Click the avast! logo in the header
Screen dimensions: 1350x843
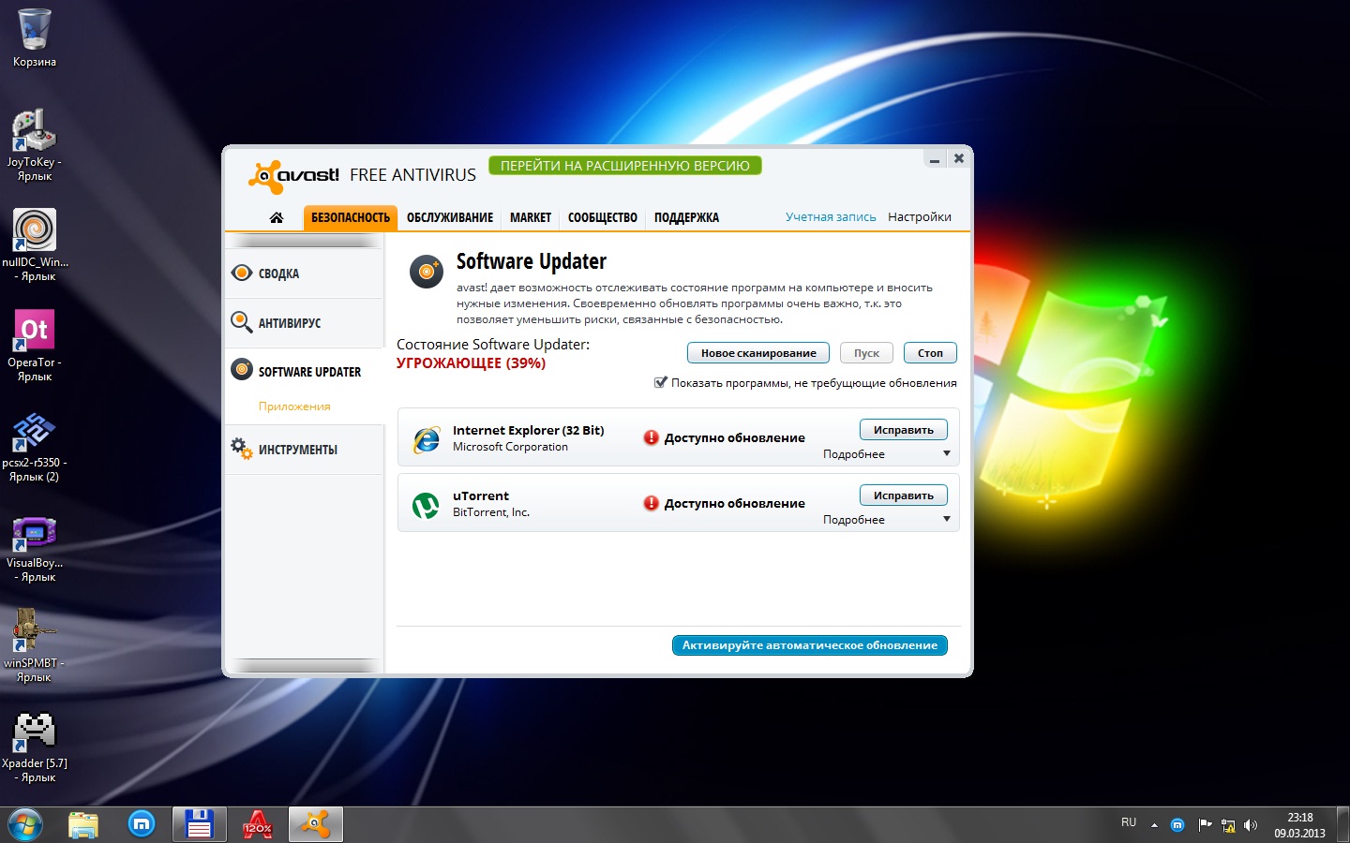tap(294, 175)
